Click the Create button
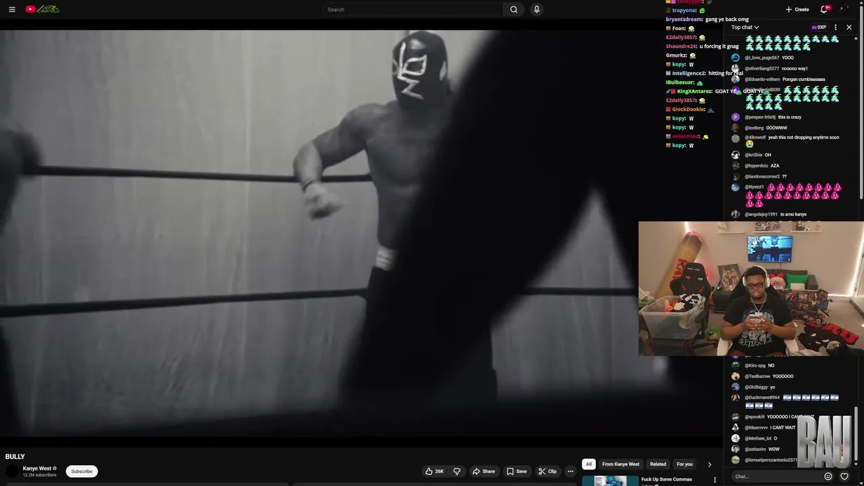Viewport: 864px width, 486px height. pyautogui.click(x=797, y=9)
